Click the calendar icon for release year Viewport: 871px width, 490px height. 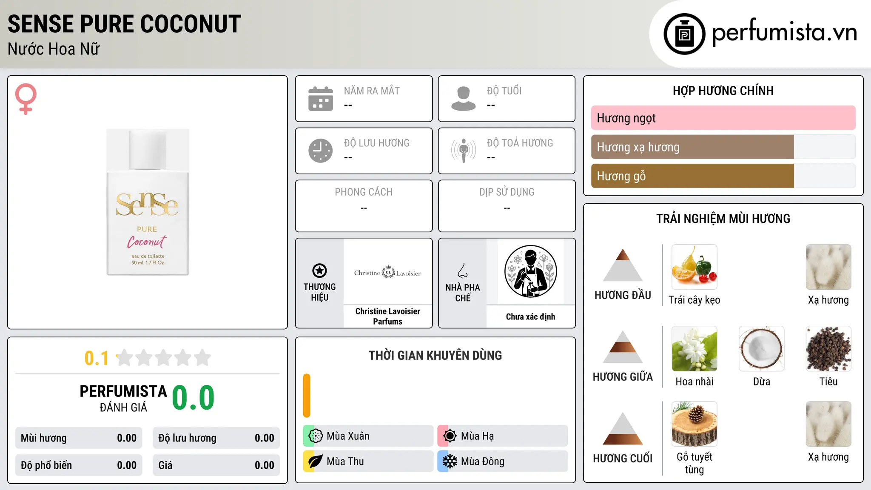click(x=321, y=99)
